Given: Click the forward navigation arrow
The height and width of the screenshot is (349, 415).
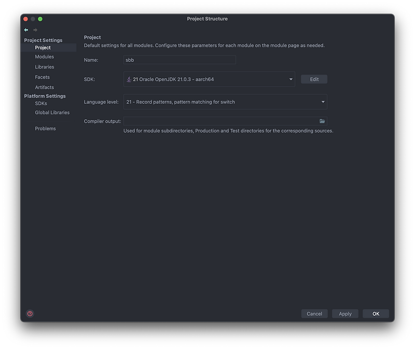Looking at the screenshot, I should pyautogui.click(x=35, y=30).
